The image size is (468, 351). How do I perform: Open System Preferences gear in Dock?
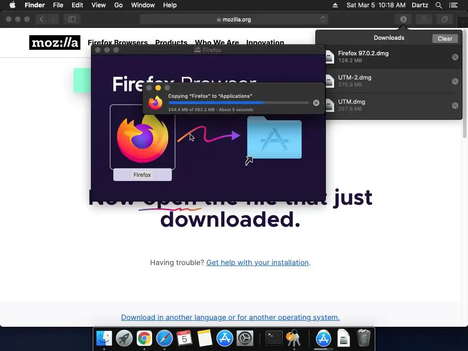(245, 338)
